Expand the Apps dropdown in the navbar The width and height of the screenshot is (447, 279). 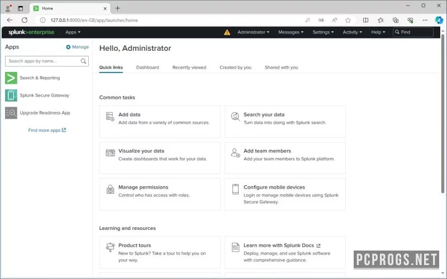[x=73, y=32]
